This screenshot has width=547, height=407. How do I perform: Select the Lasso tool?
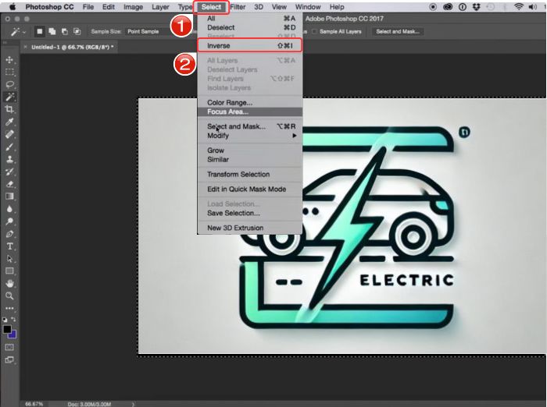tap(9, 84)
